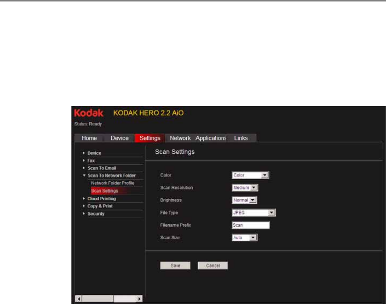
Task: Go to the Network tab
Action: 180,138
